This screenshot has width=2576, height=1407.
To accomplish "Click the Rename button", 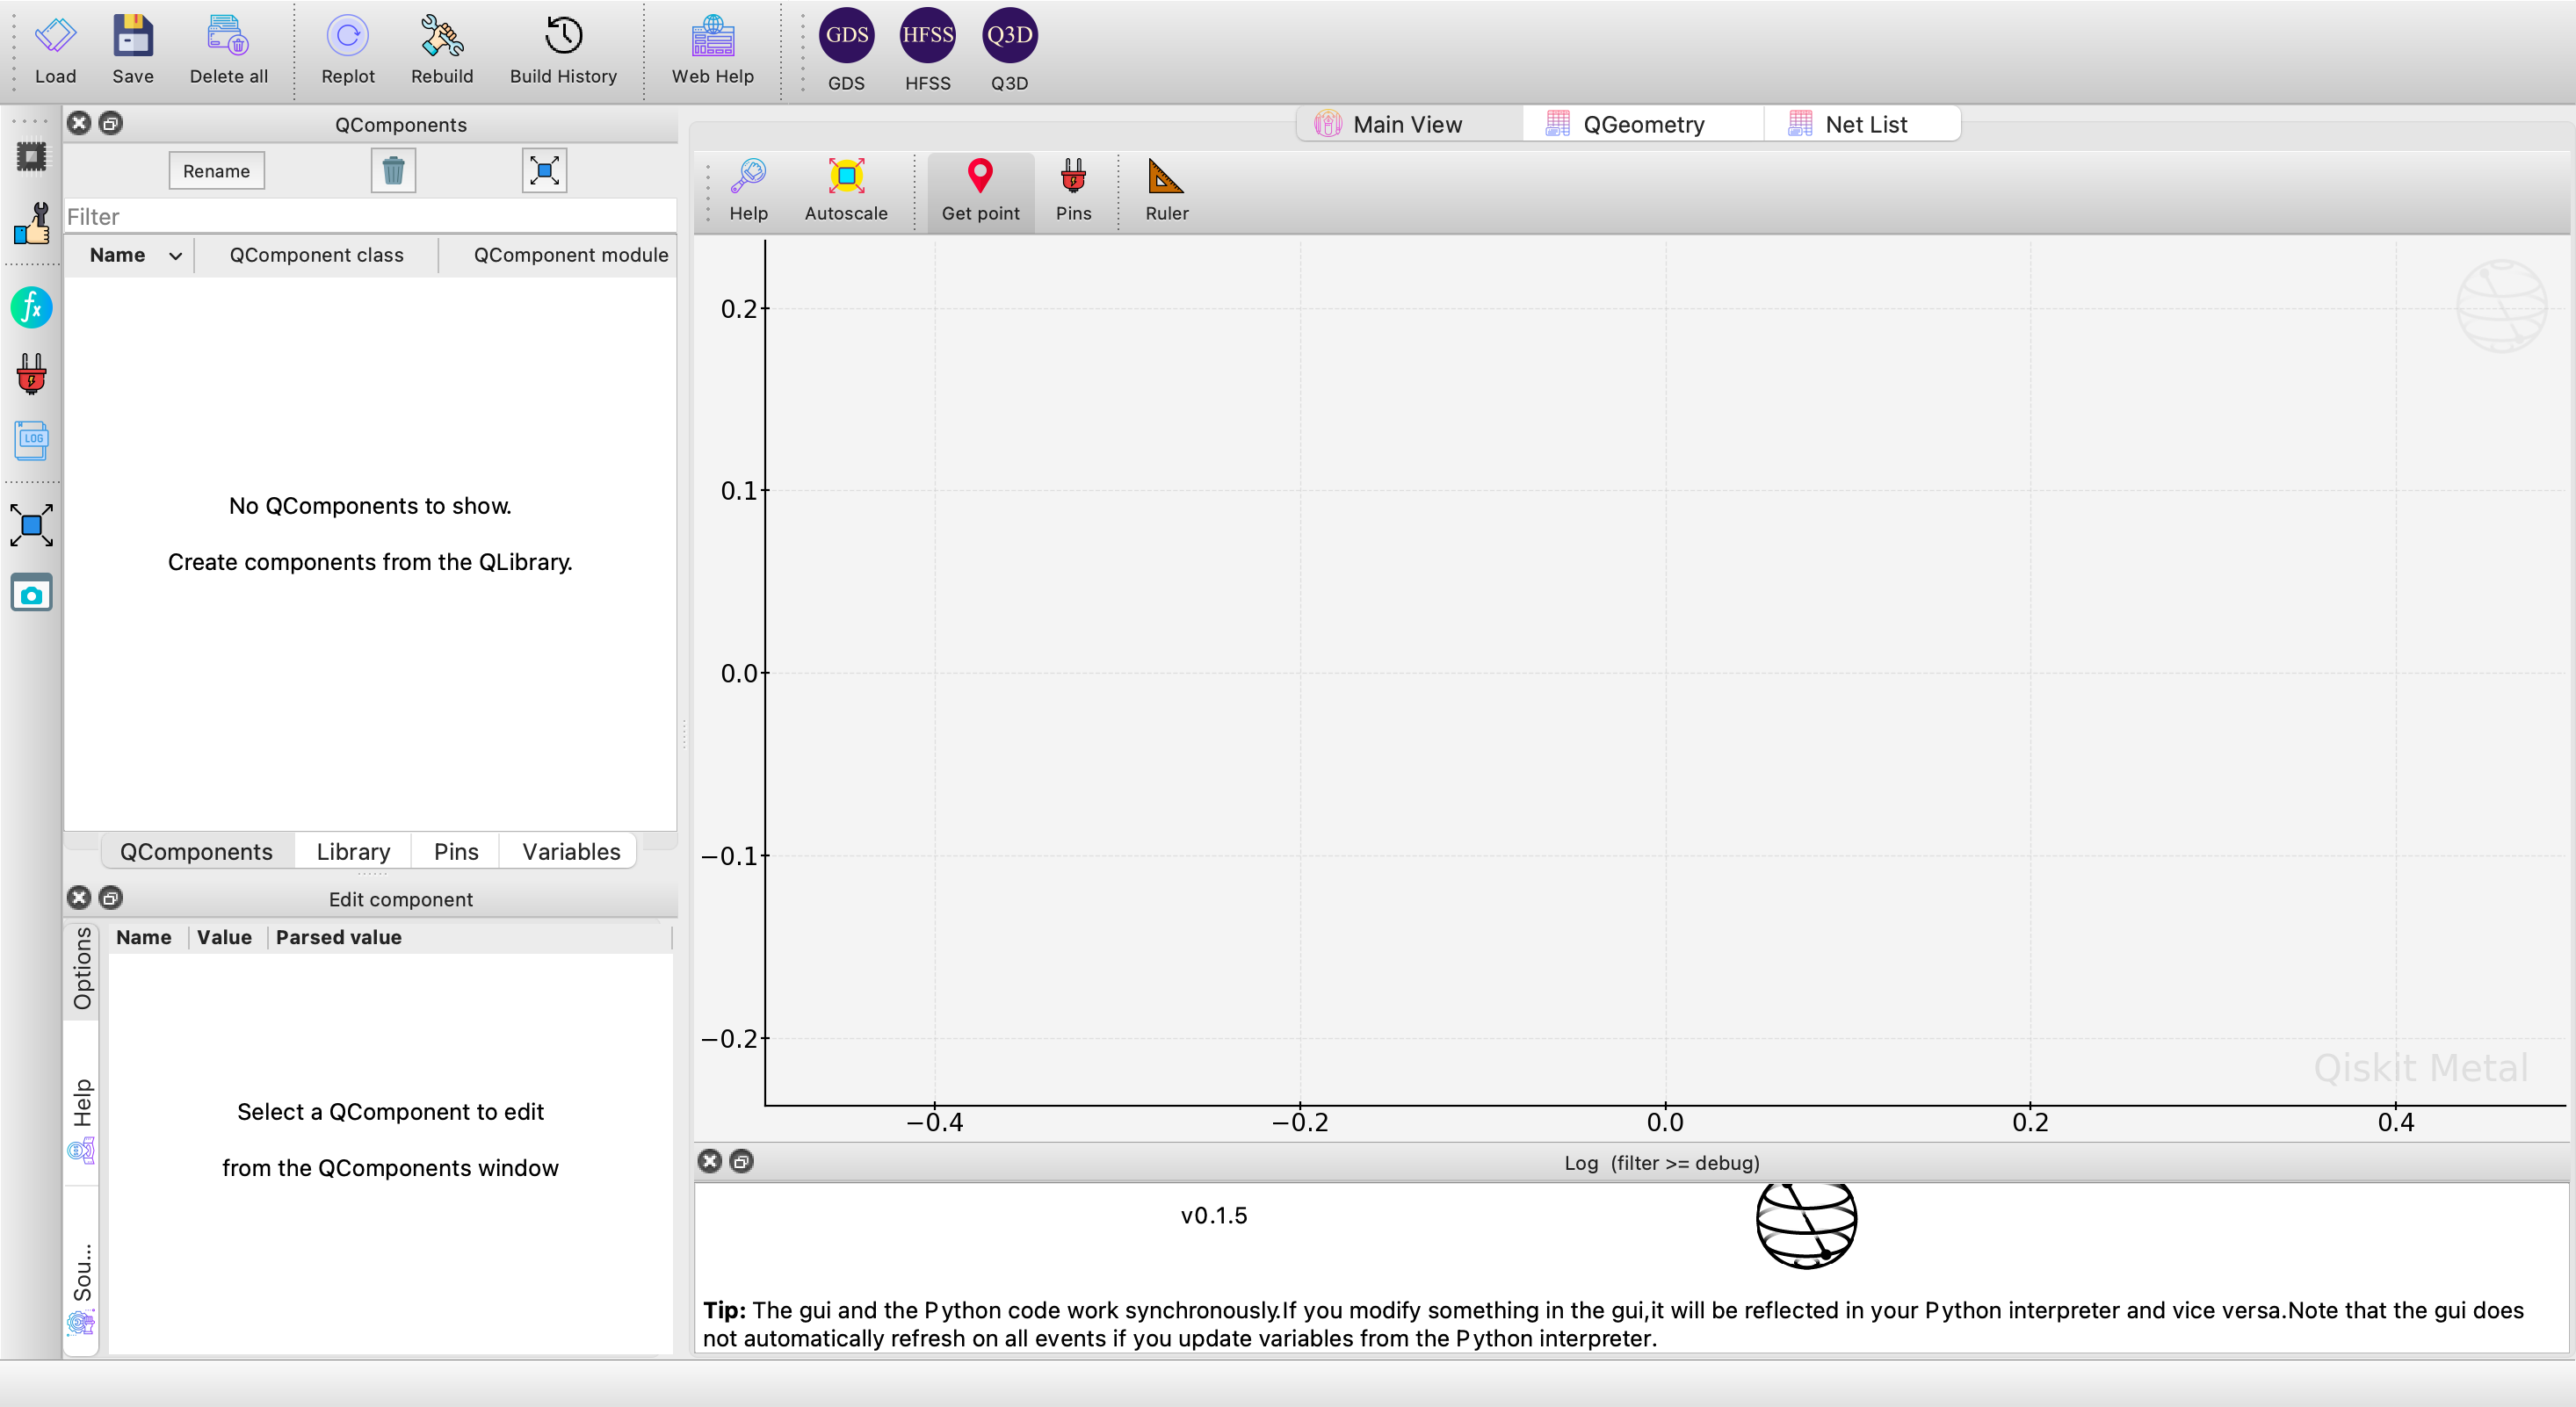I will [x=216, y=171].
